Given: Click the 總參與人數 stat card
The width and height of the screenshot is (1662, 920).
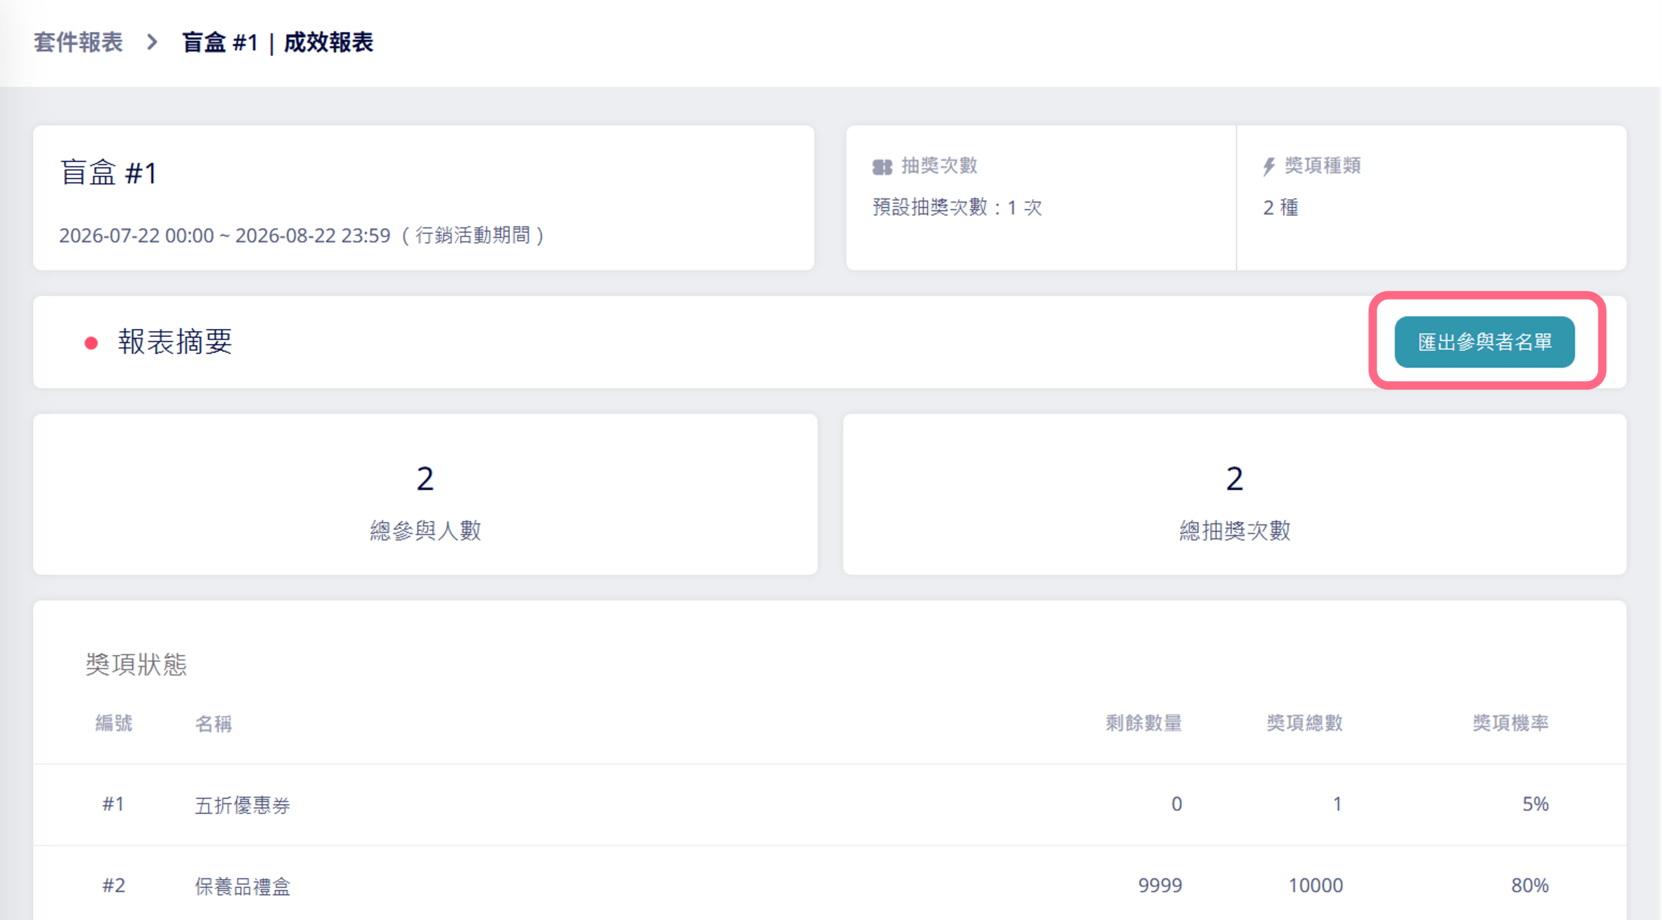Looking at the screenshot, I should click(x=425, y=495).
